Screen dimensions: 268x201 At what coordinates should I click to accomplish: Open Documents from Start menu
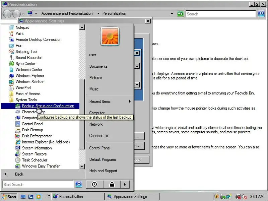(x=98, y=66)
